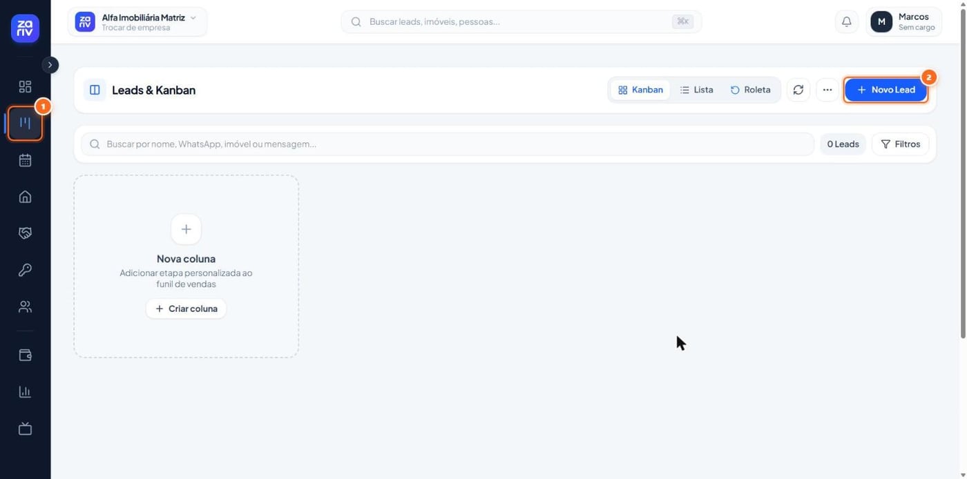Open the Leads Kanban sidebar icon
Screen dimensions: 967x479
(x=25, y=124)
